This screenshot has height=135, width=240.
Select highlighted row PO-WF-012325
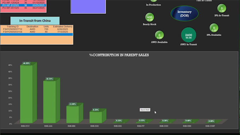tap(23, 5)
